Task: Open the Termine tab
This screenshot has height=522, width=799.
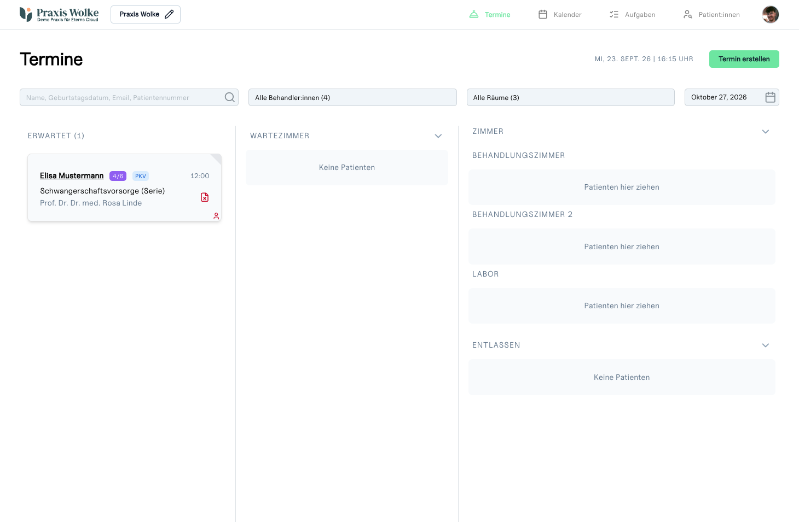Action: tap(490, 15)
